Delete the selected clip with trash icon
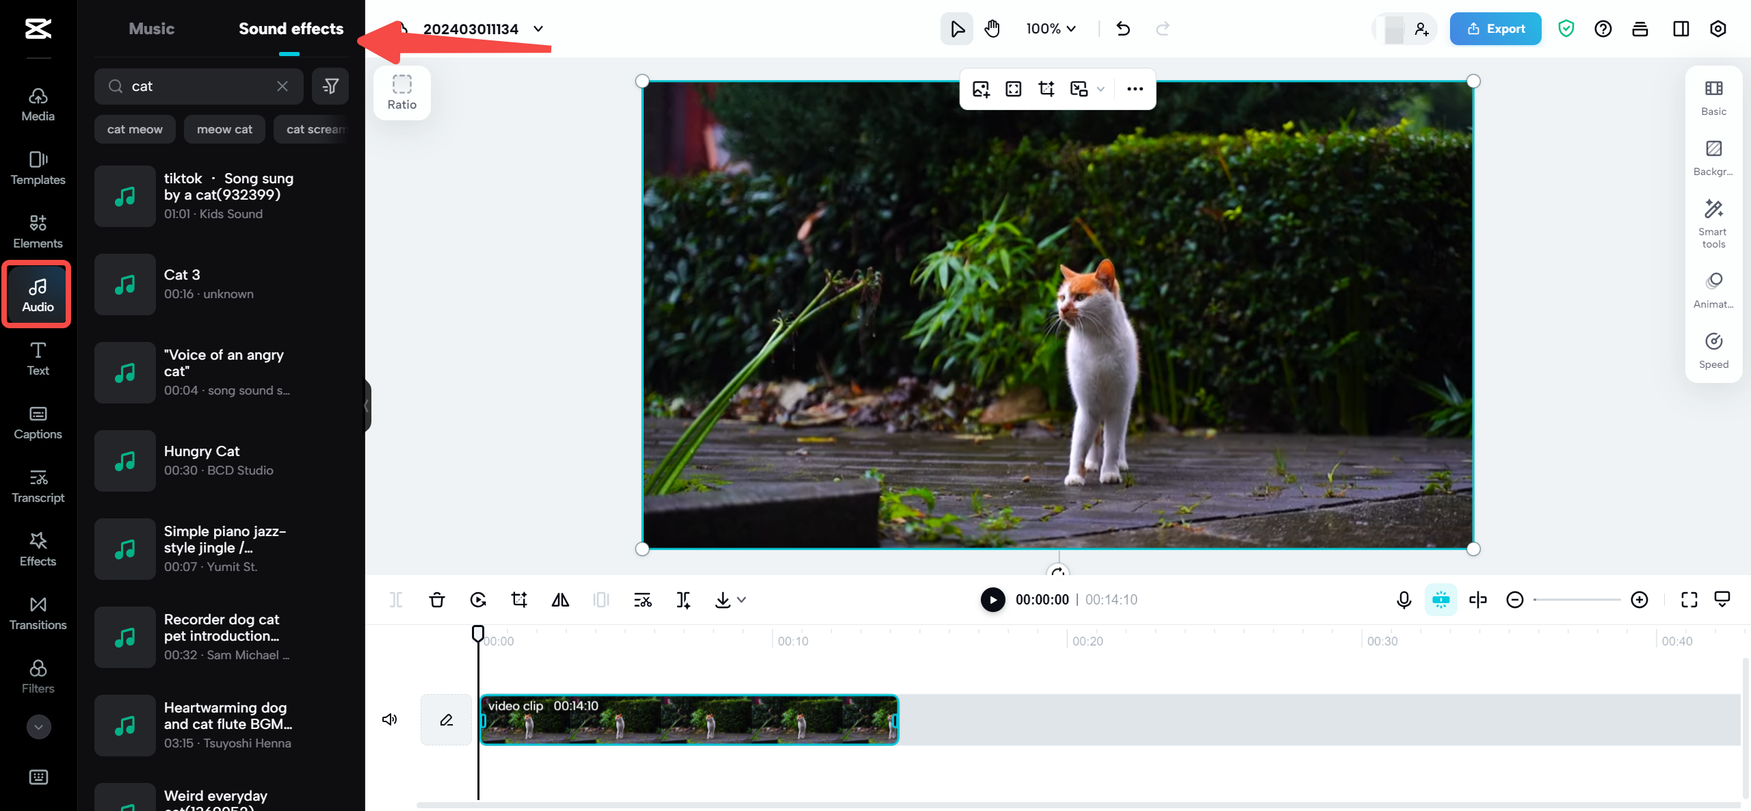Viewport: 1751px width, 811px height. [x=437, y=600]
